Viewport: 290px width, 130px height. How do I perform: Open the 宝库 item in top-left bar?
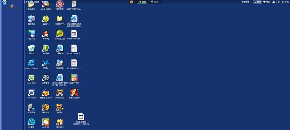click(27, 2)
